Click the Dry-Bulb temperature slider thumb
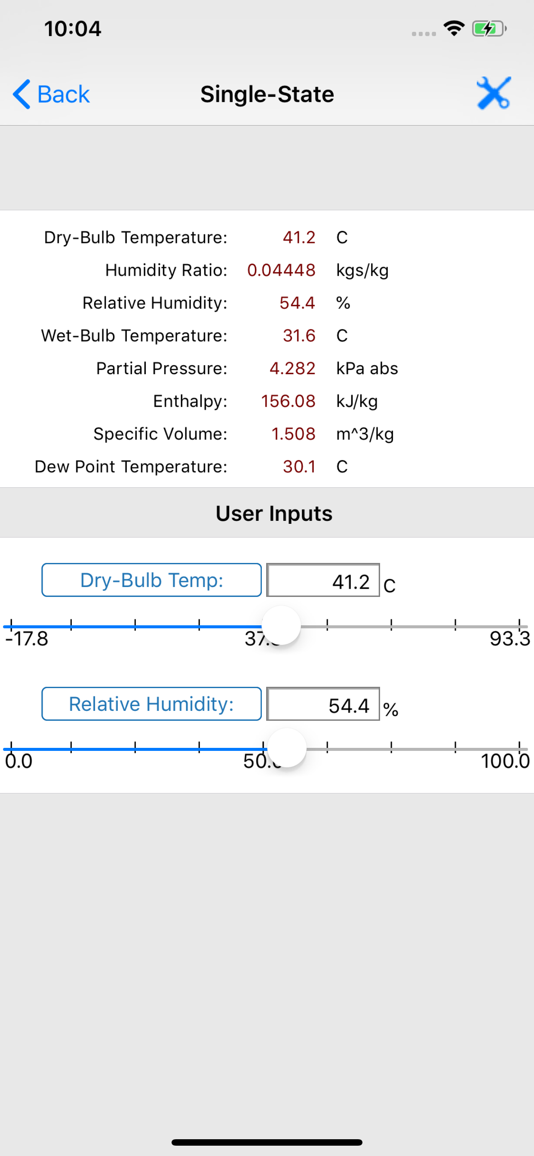Screen dimensions: 534x1156 click(x=281, y=625)
